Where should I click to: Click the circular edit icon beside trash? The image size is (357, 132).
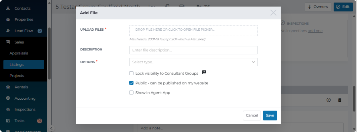coord(329,100)
